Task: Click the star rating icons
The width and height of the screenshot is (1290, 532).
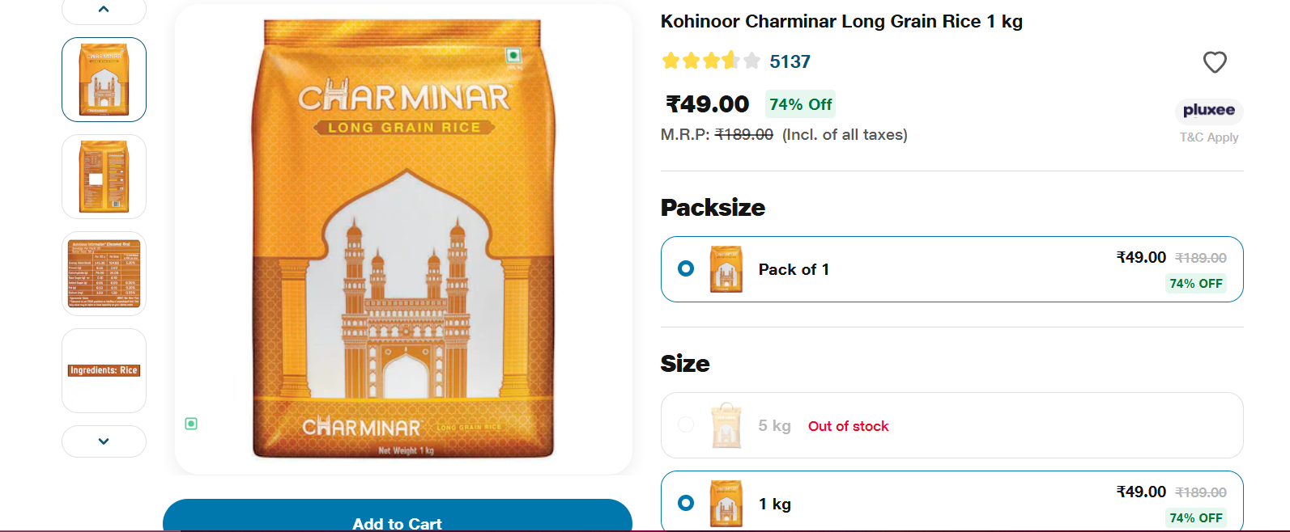Action: (710, 61)
